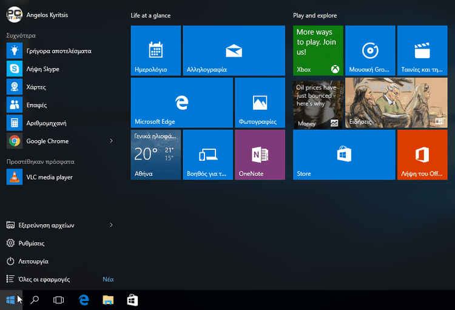Click the Λήψη του Office tile

click(422, 155)
